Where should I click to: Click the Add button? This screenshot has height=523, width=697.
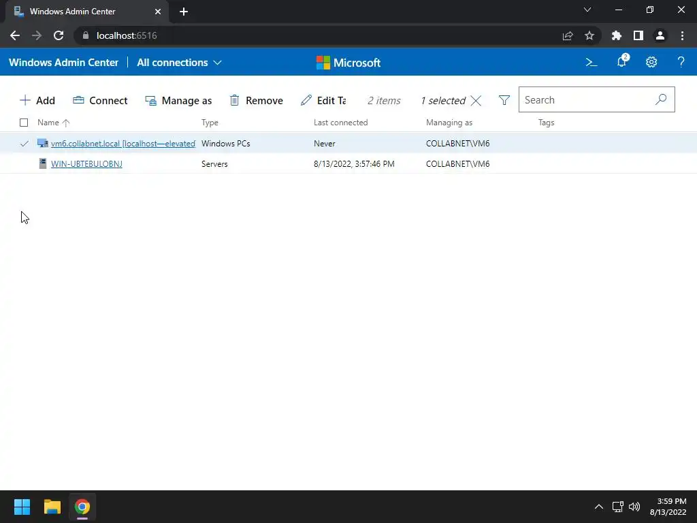(37, 101)
